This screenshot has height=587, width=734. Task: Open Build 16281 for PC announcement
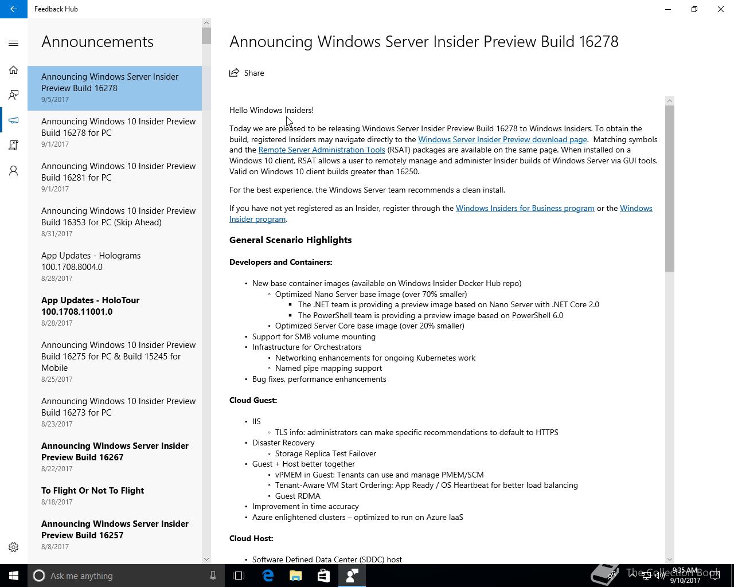[x=115, y=178]
